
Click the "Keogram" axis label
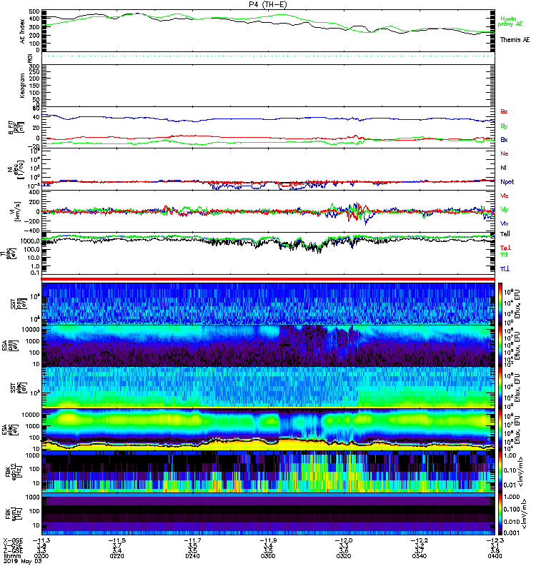pos(22,85)
